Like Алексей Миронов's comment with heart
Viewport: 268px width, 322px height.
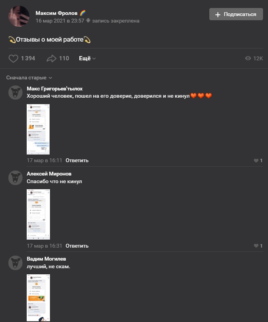pos(256,246)
